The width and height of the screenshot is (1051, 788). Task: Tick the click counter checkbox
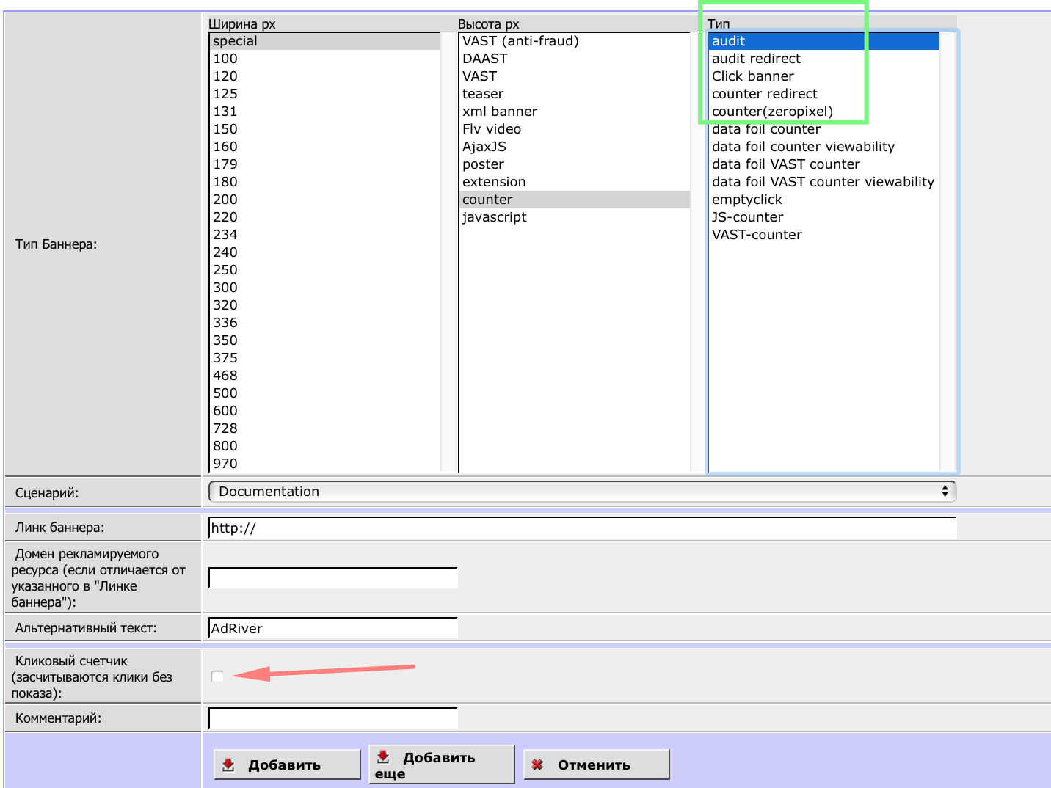pos(217,676)
